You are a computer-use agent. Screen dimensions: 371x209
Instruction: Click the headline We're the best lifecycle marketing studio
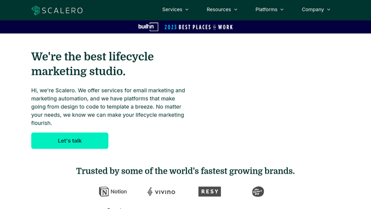(x=92, y=64)
